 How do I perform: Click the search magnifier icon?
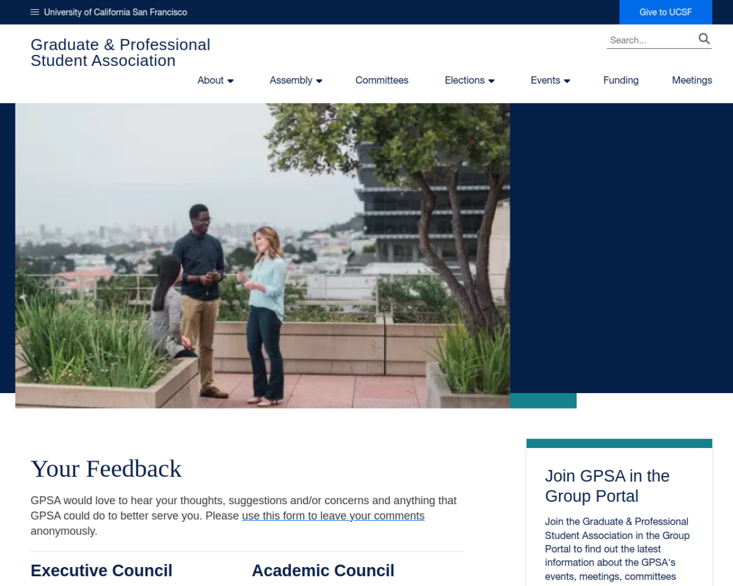tap(704, 39)
